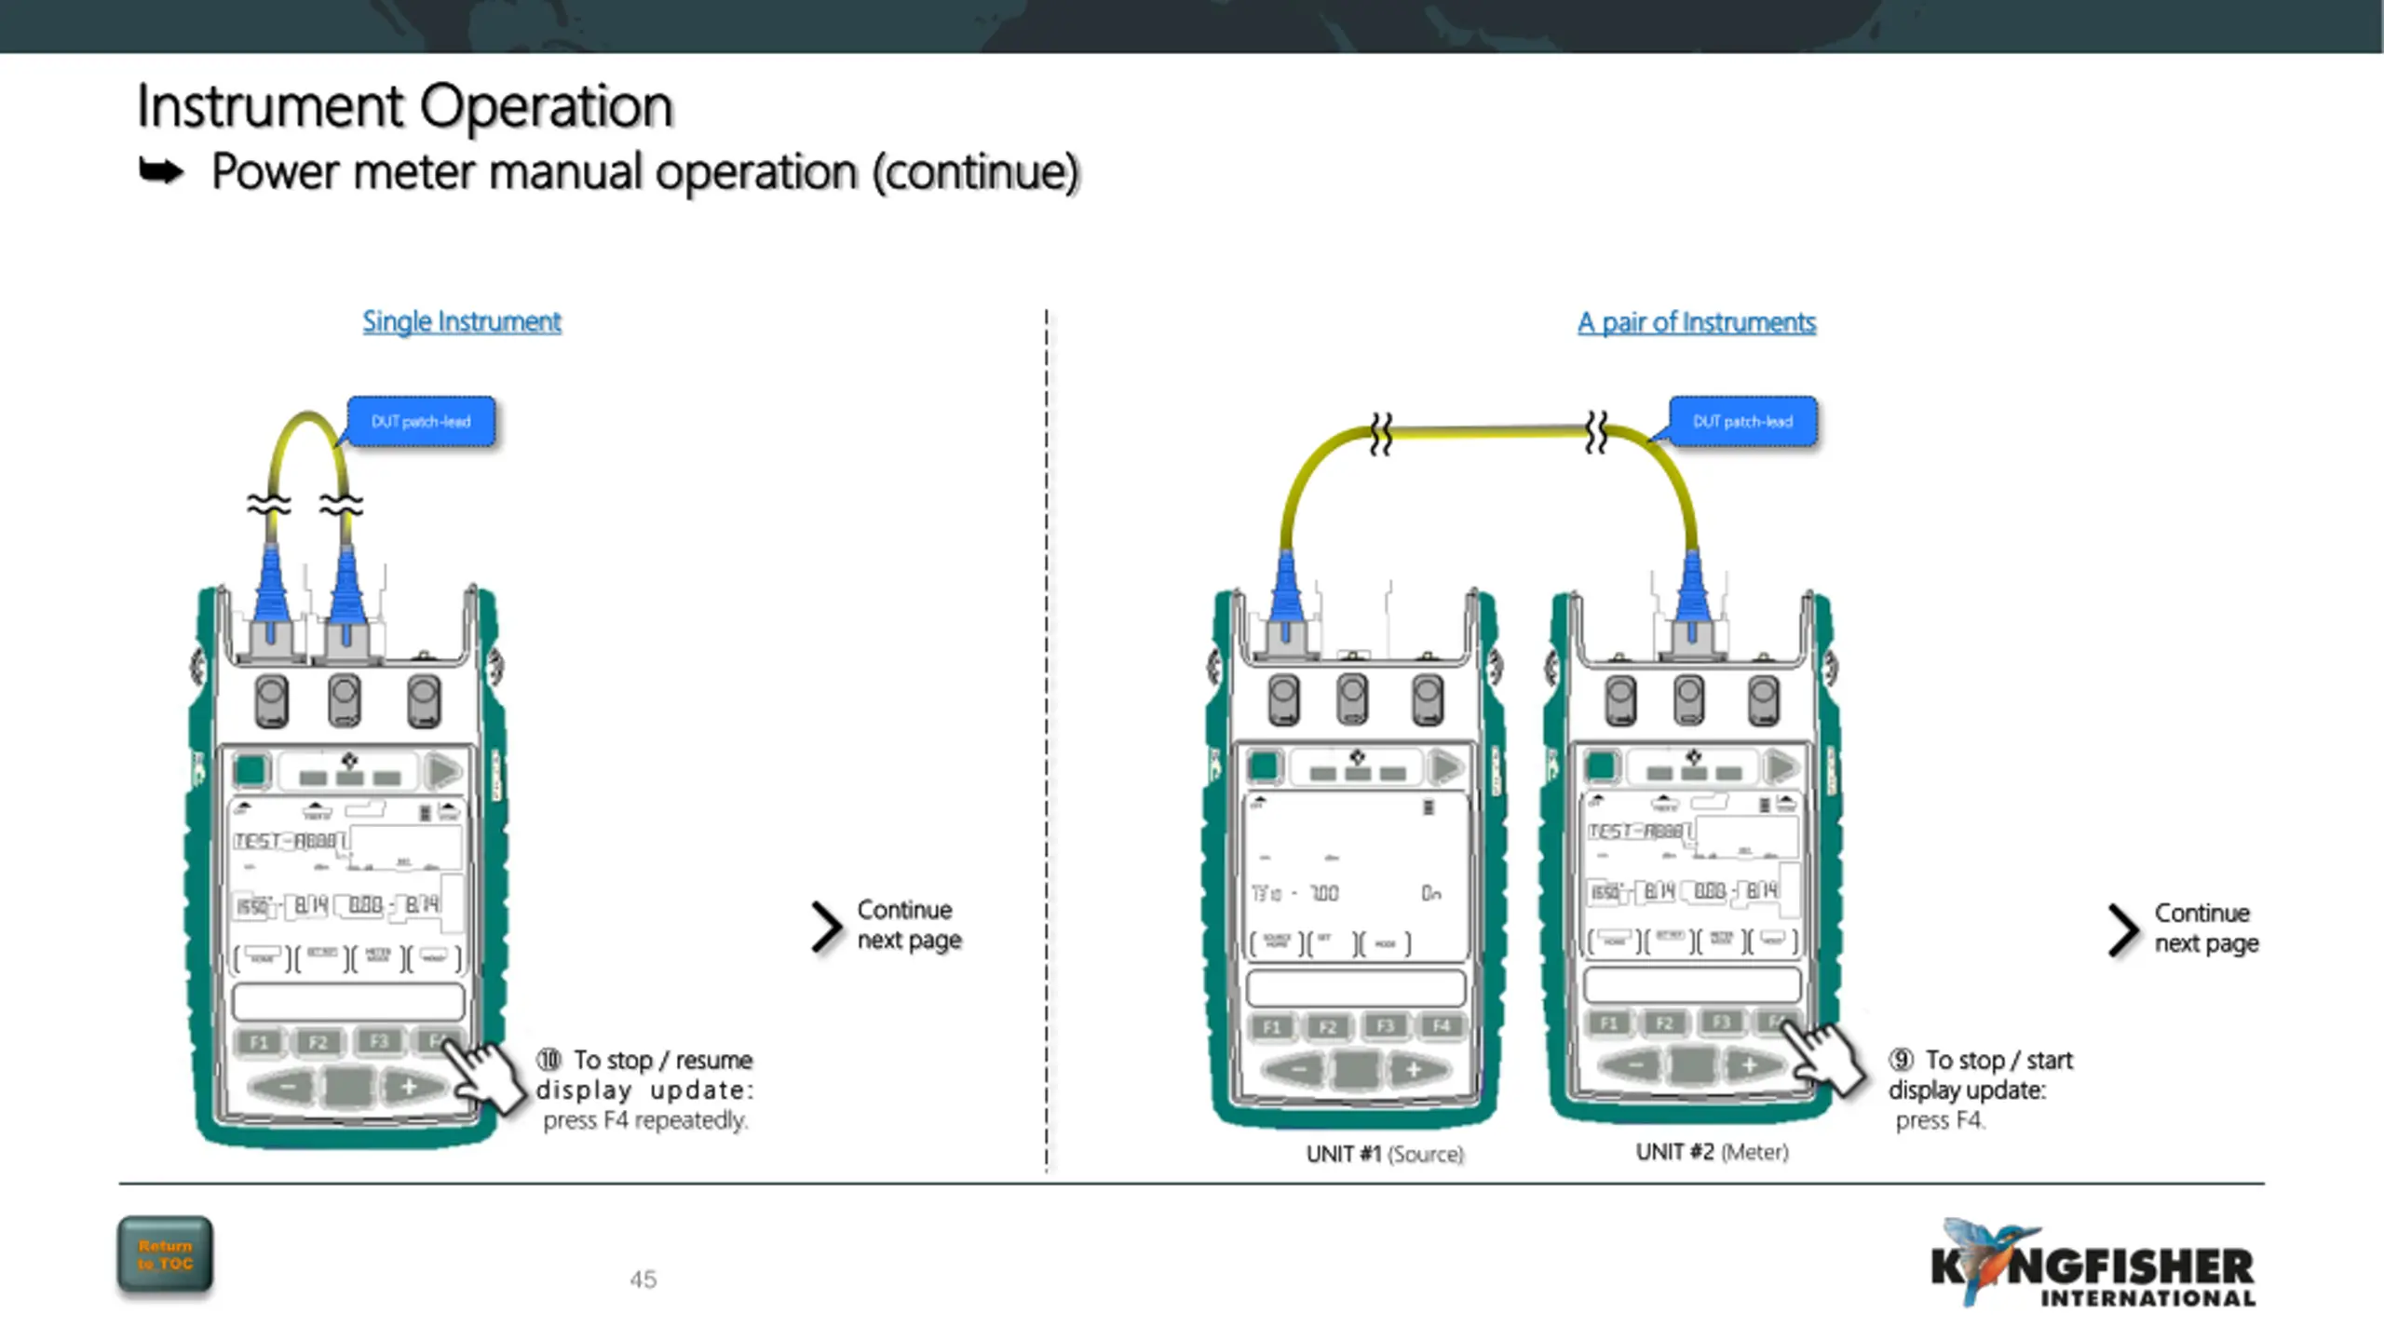Click the Return to TOC button
The height and width of the screenshot is (1341, 2384).
coord(165,1254)
